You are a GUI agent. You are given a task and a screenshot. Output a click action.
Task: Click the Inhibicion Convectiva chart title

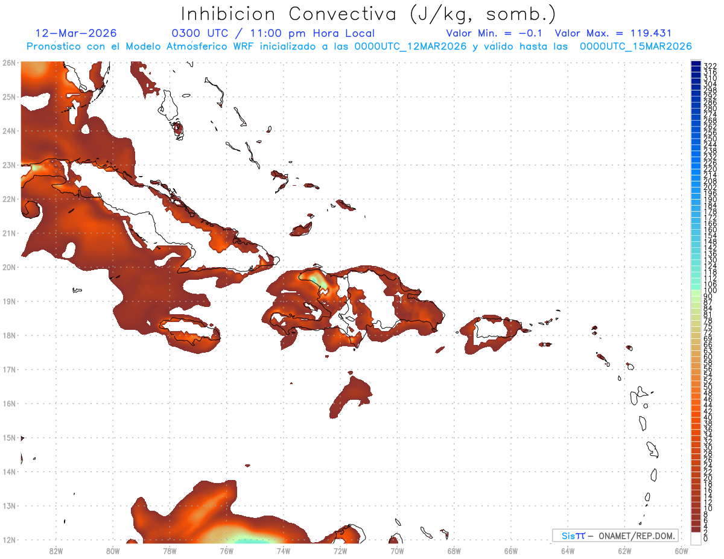369,14
